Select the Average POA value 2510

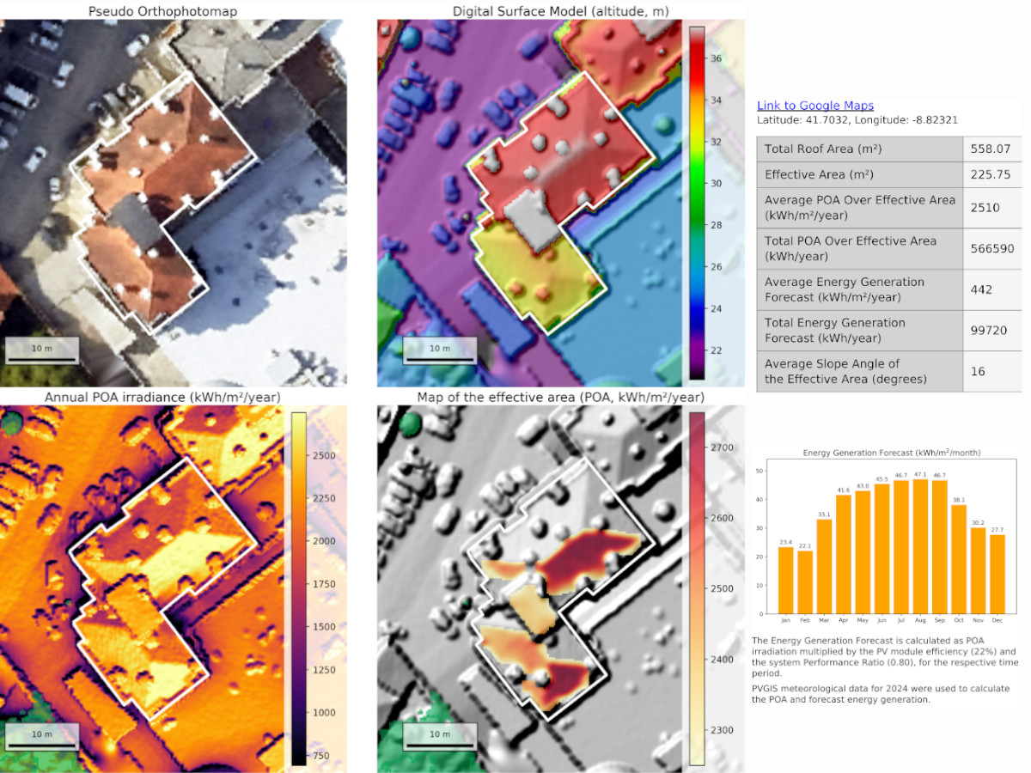985,208
